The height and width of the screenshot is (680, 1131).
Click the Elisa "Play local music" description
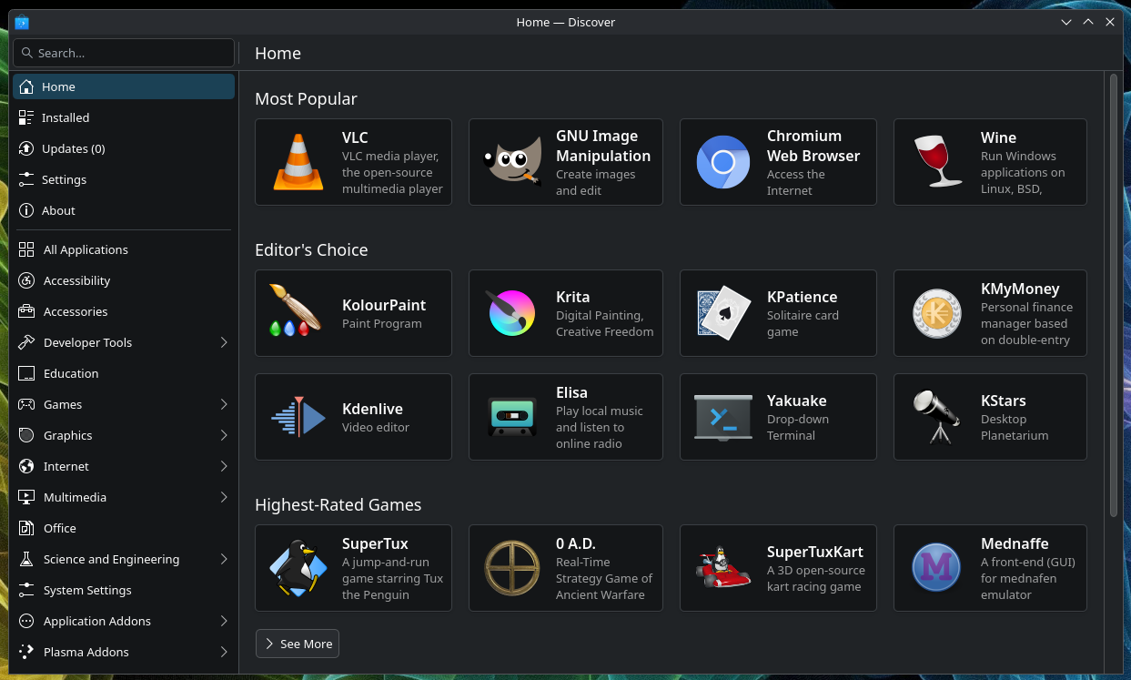coord(600,428)
